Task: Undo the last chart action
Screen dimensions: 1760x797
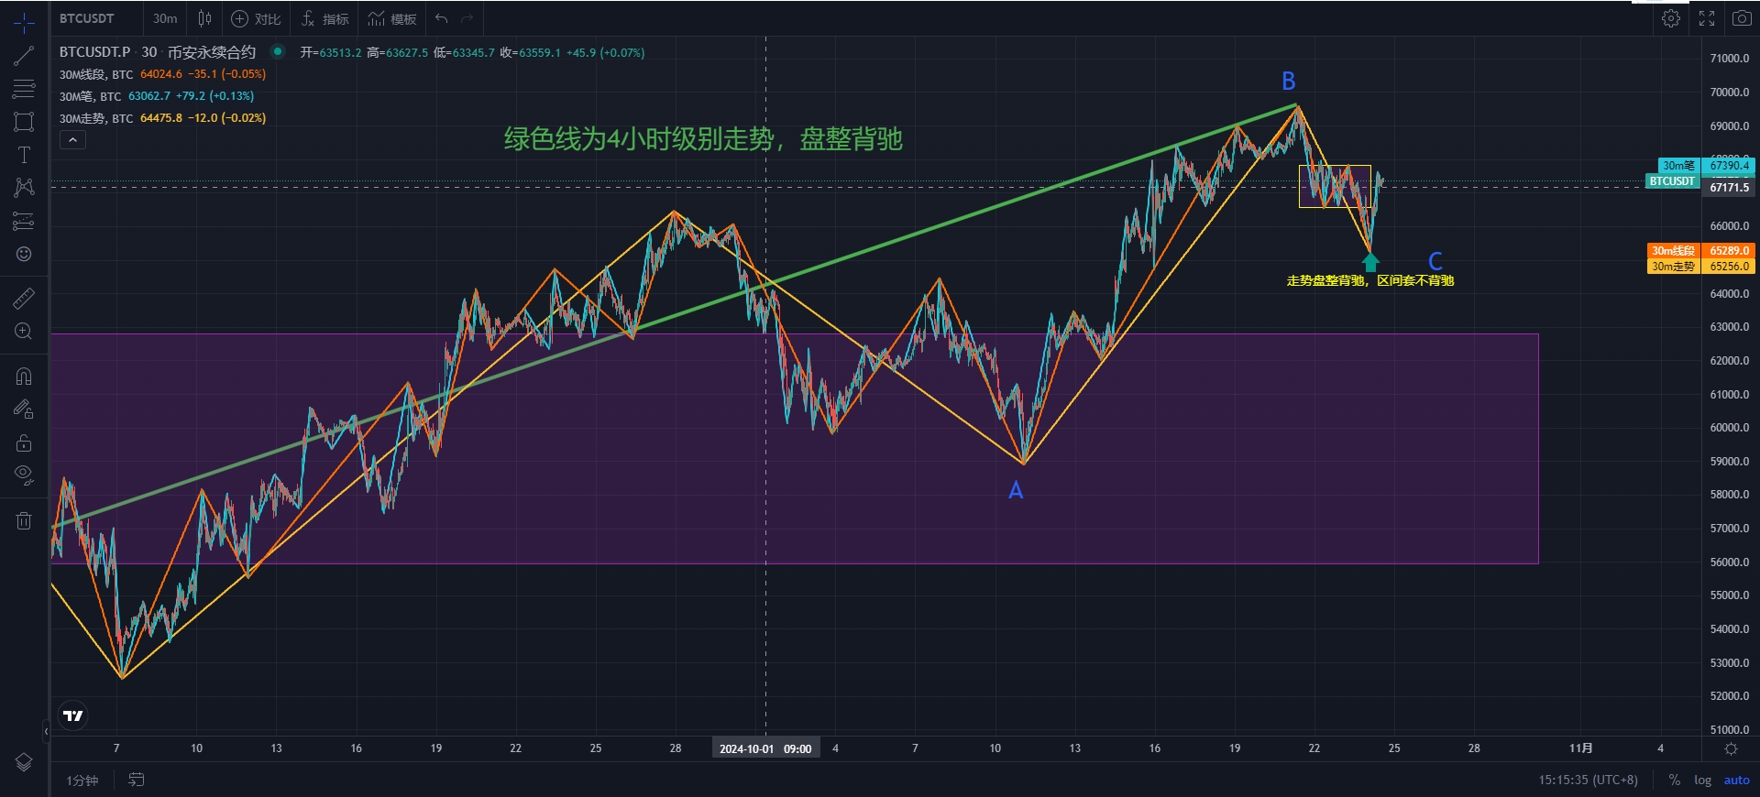Action: pos(442,18)
